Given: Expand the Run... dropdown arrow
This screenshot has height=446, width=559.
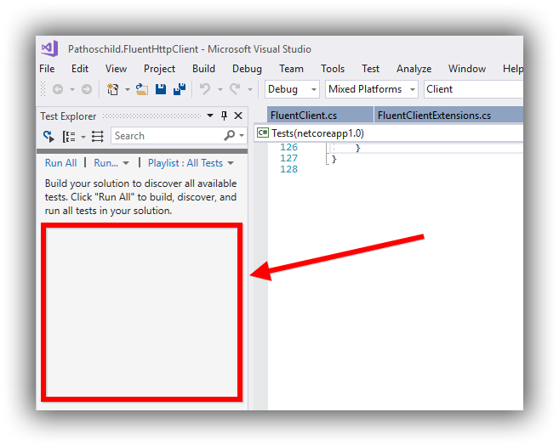Looking at the screenshot, I should (x=125, y=163).
